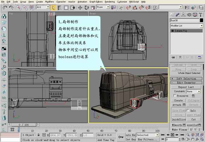The image size is (205, 142).
Task: Open the Modifiers menu
Action: click(49, 2)
